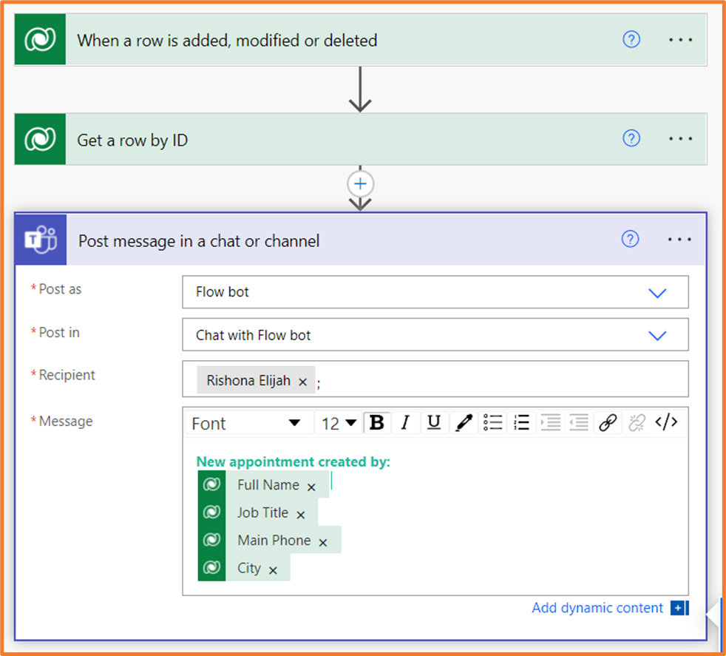Open the font size dropdown
This screenshot has height=656, width=726.
tap(338, 422)
